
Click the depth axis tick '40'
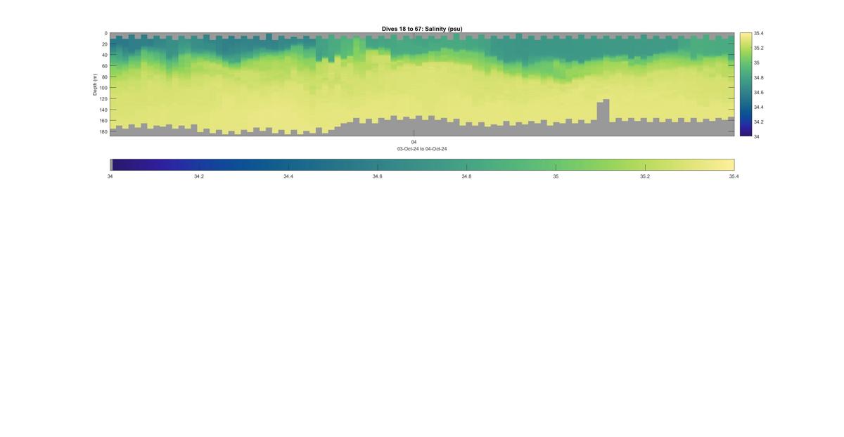[104, 55]
